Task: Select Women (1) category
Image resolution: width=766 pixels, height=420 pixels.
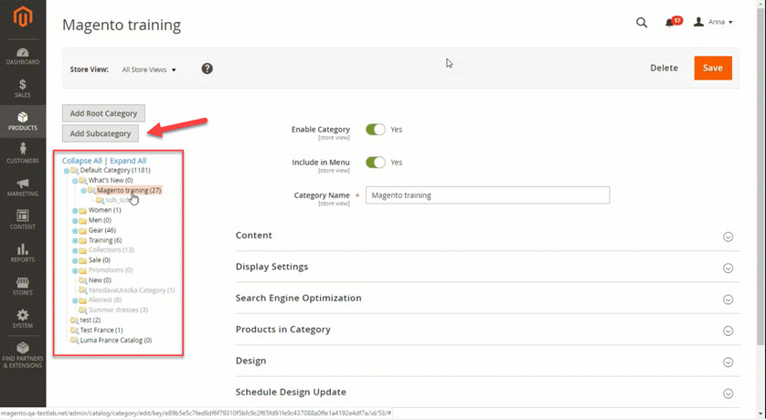Action: 104,210
